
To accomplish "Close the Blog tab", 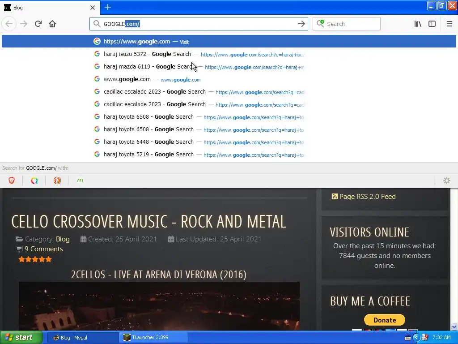I will coord(93,8).
